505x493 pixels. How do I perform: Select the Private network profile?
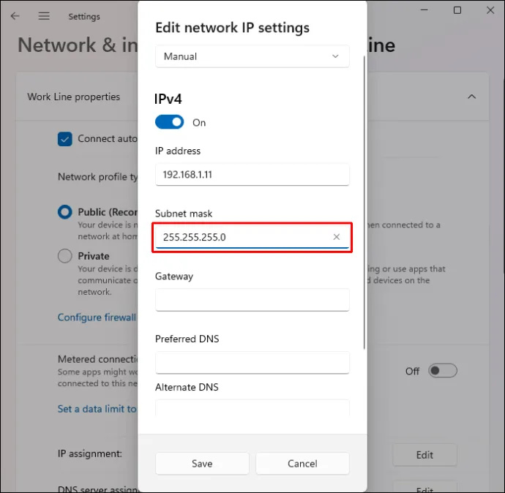click(64, 256)
